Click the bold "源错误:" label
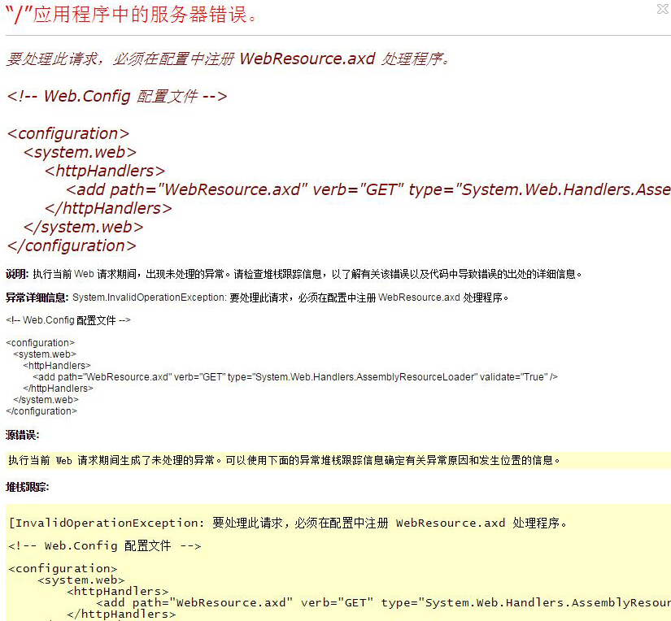This screenshot has height=621, width=671. tap(22, 435)
